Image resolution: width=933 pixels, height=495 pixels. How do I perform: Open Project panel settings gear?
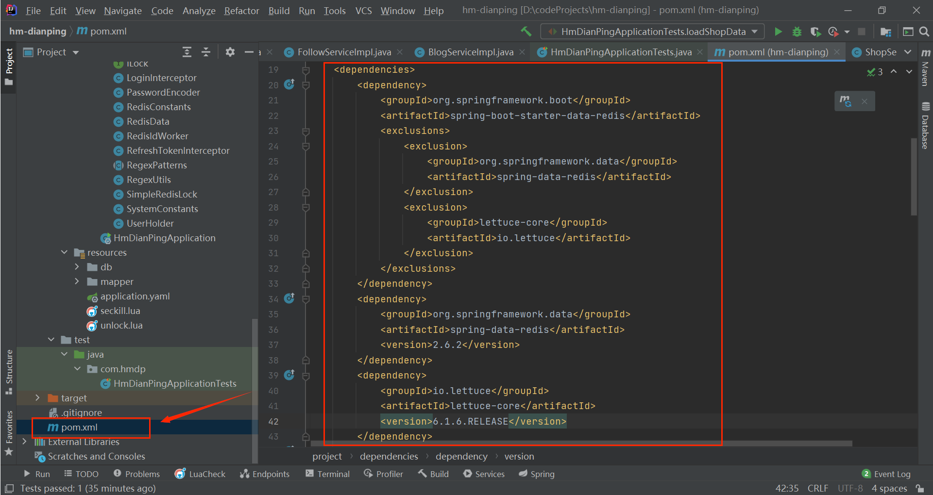(230, 52)
